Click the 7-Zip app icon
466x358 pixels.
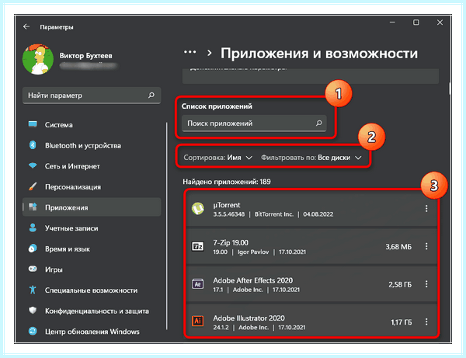coord(198,246)
